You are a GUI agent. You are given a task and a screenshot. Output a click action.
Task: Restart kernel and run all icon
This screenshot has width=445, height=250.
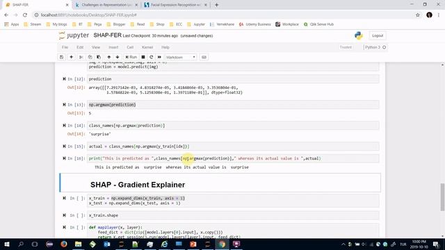[x=159, y=57]
